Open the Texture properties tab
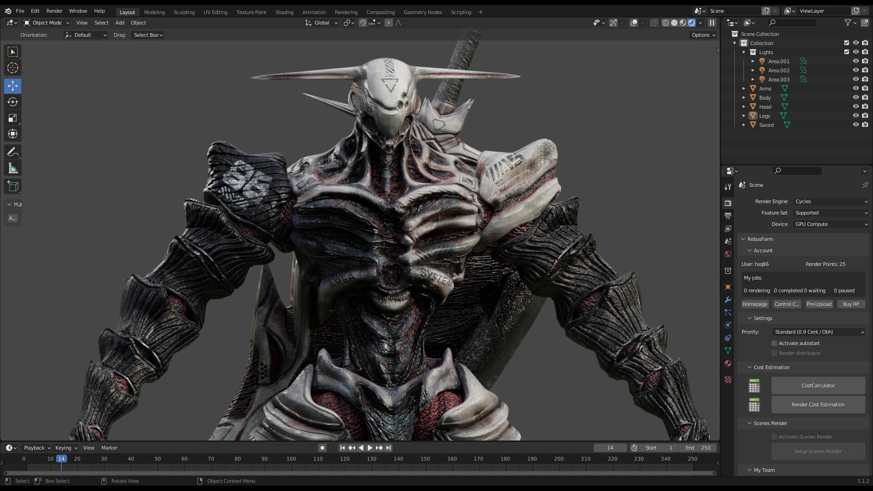Viewport: 873px width, 491px height. pyautogui.click(x=728, y=380)
